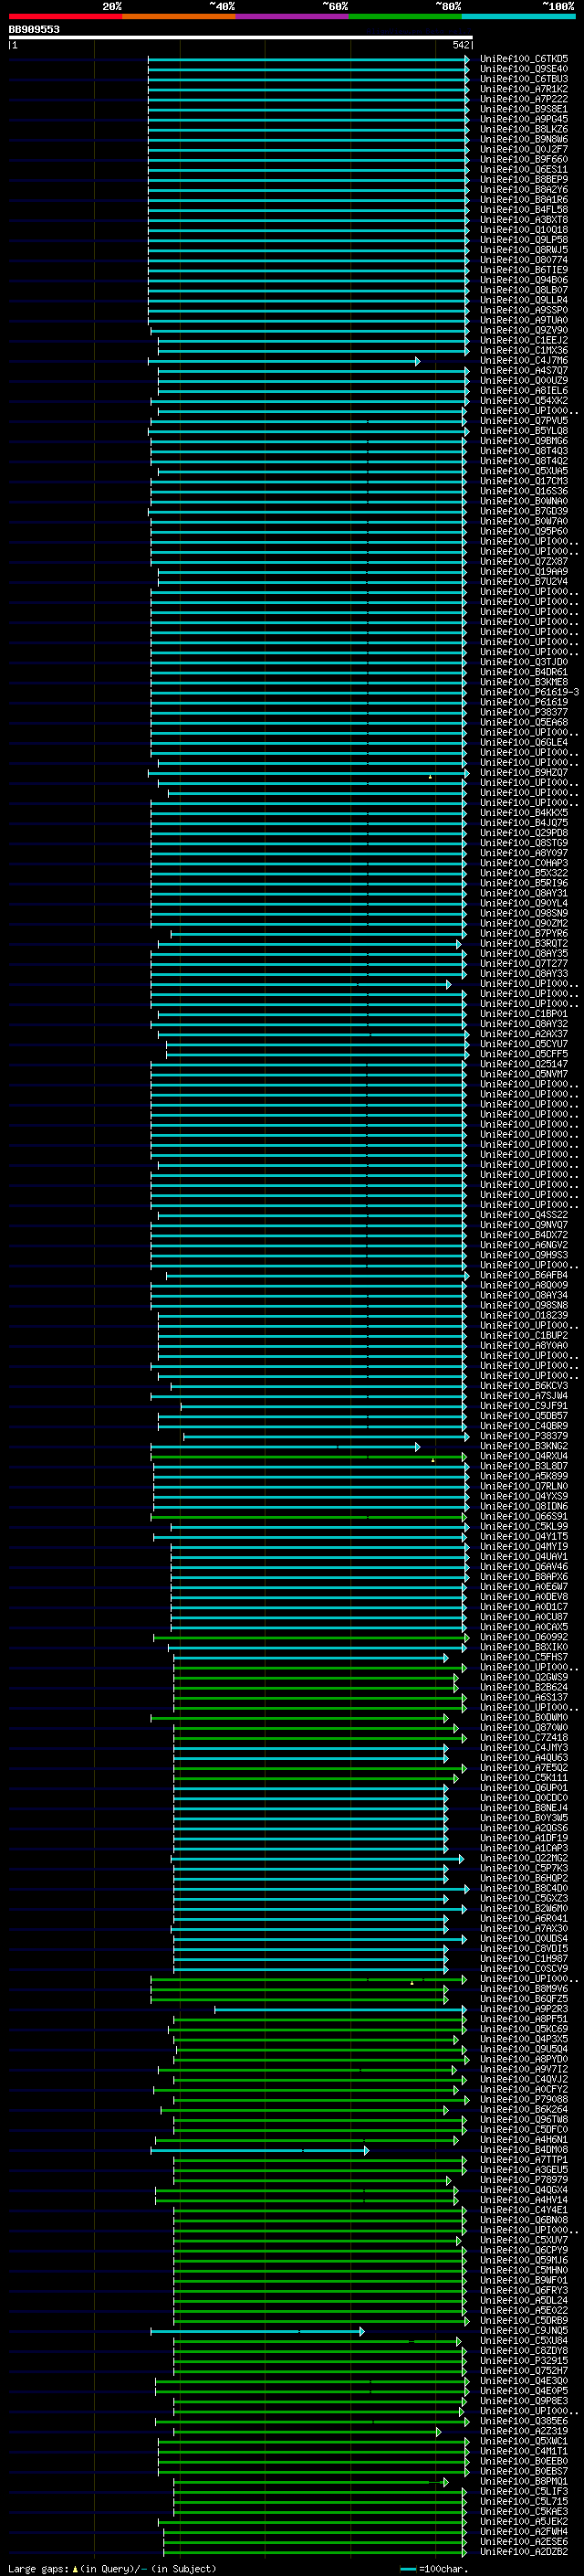Select label UniRef100_Q5XWC1

[524, 2441]
